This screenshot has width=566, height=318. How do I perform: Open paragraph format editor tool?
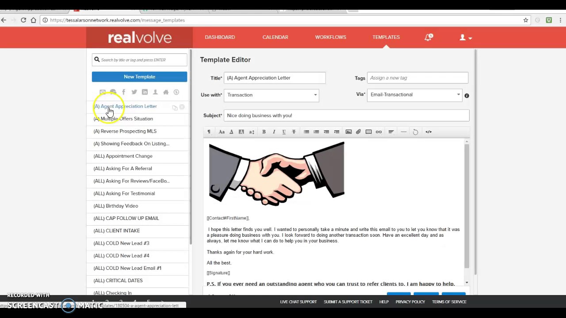coord(209,132)
